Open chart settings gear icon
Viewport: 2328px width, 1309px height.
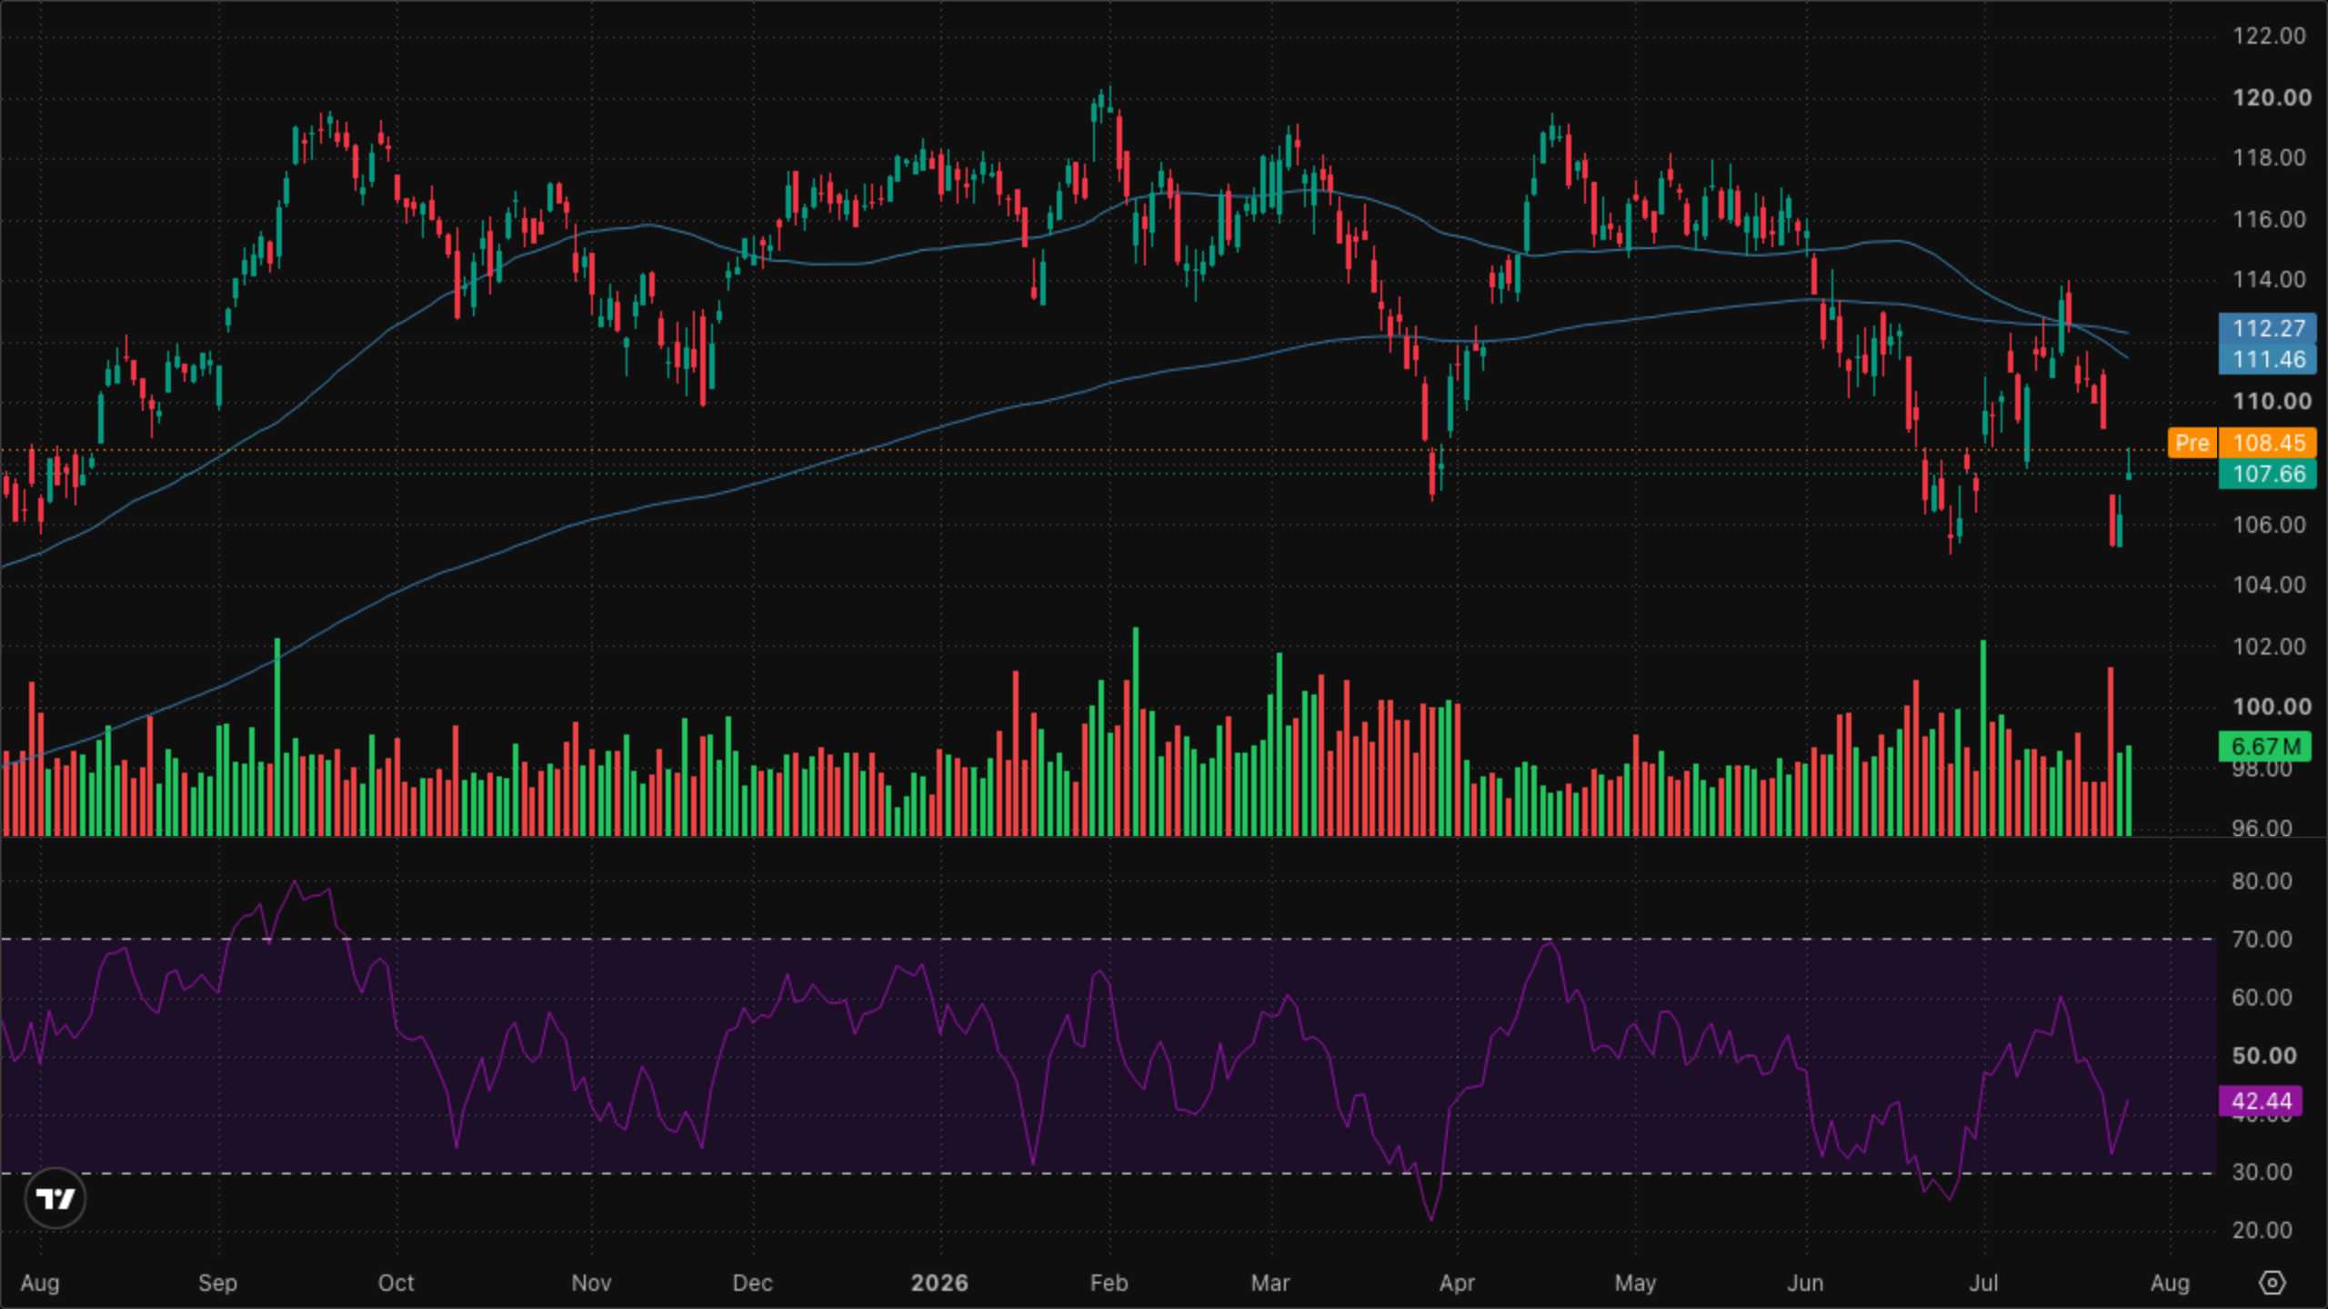point(2272,1283)
